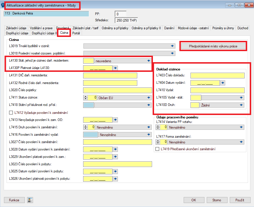Switch to the Danění tab
254x207 pixels.
coord(169,28)
